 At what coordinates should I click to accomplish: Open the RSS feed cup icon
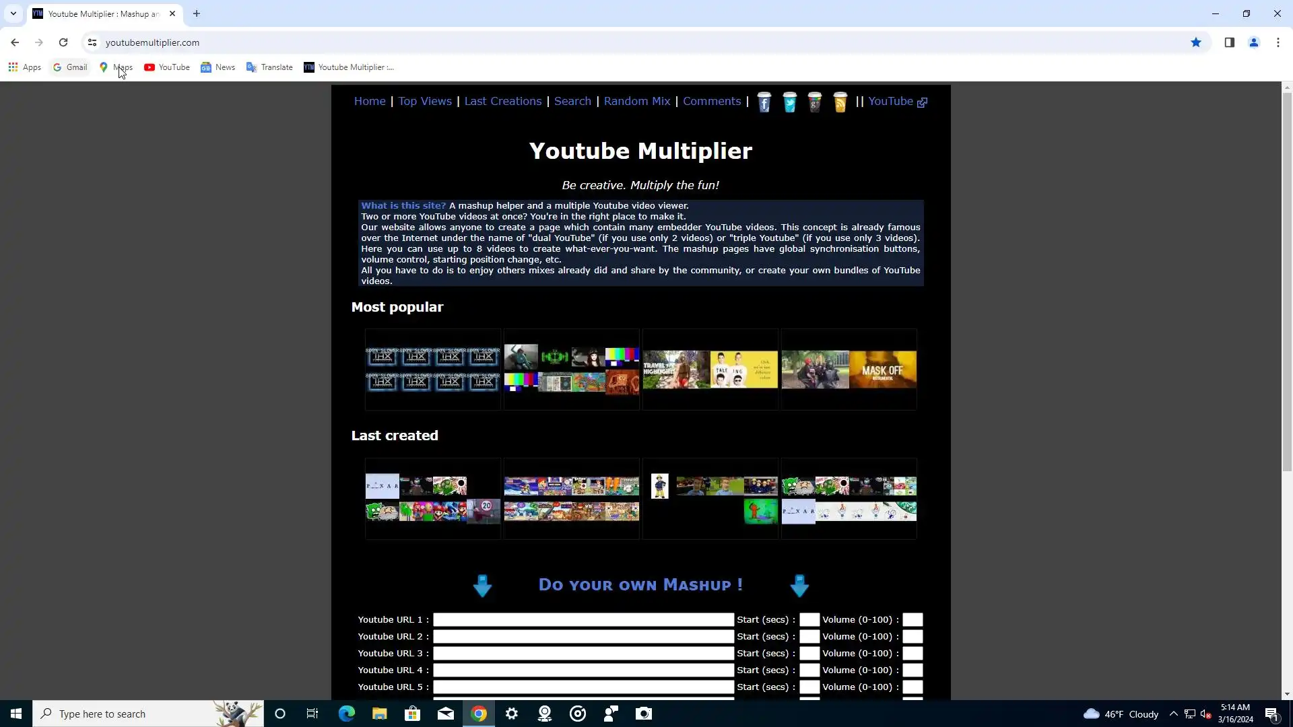840,102
